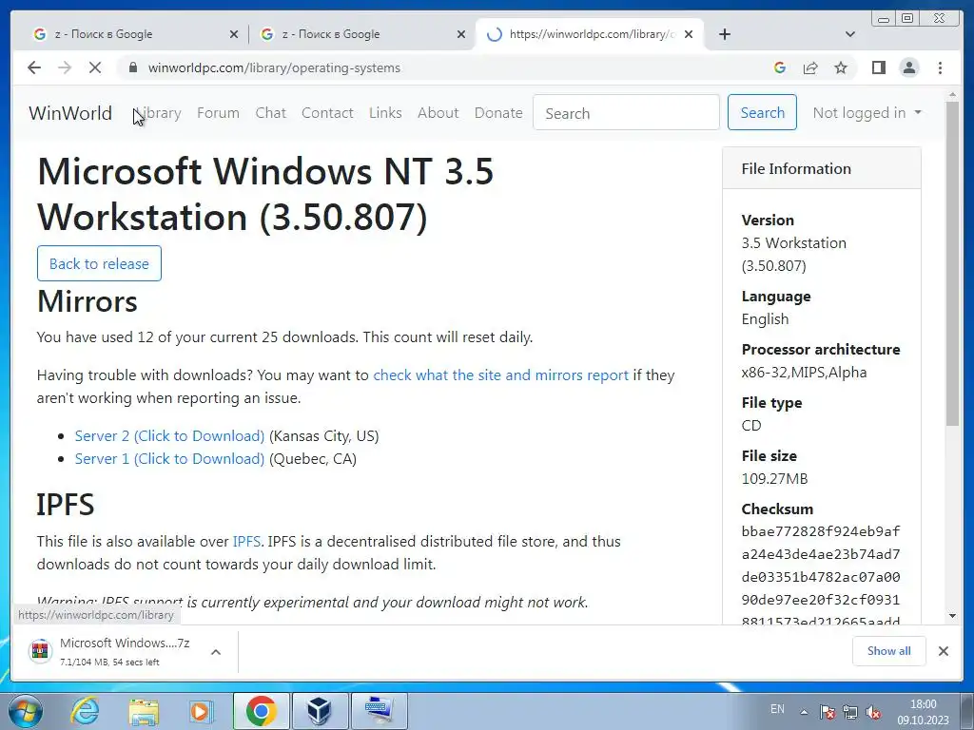
Task: Close the winworldpc.com tab
Action: coord(689,34)
